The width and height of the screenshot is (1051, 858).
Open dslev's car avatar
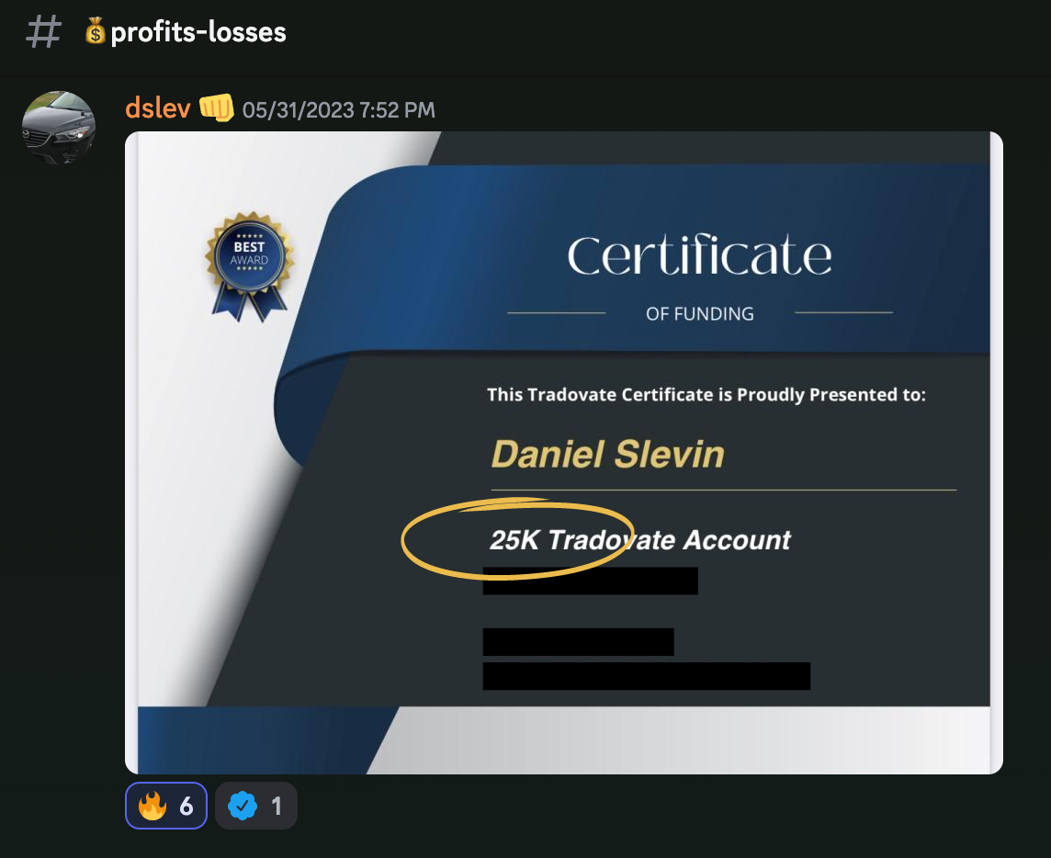58,128
